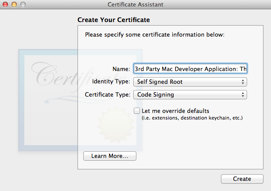271x191 pixels.
Task: Click the extensions, destination keychain hint text
Action: tap(192, 118)
